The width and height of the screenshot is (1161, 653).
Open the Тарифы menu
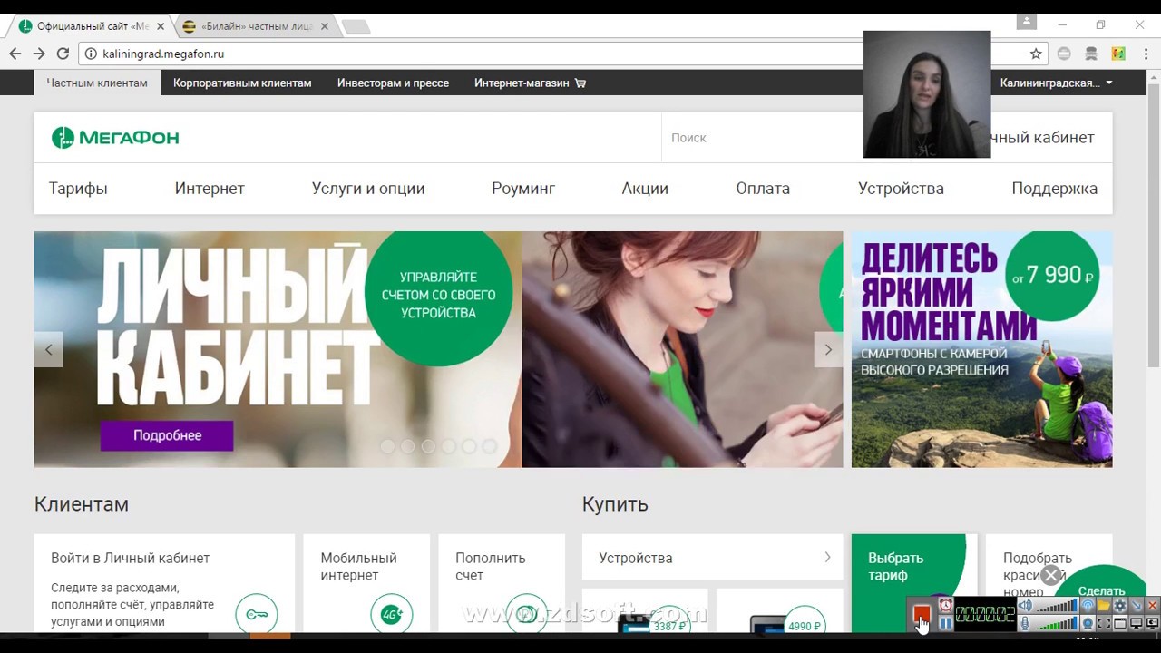[x=78, y=189]
